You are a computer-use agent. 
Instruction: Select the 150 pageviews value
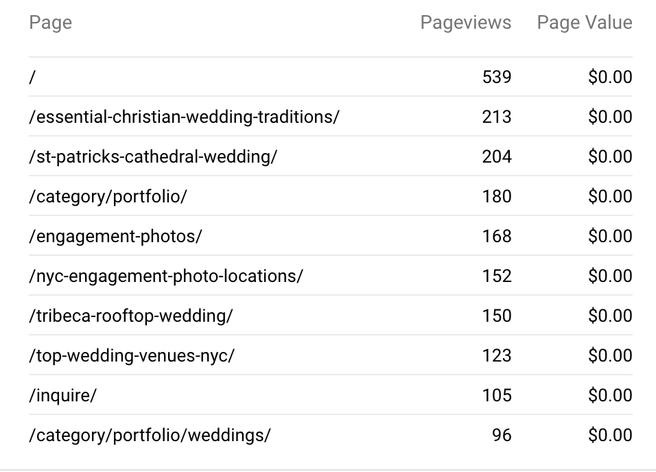click(497, 316)
